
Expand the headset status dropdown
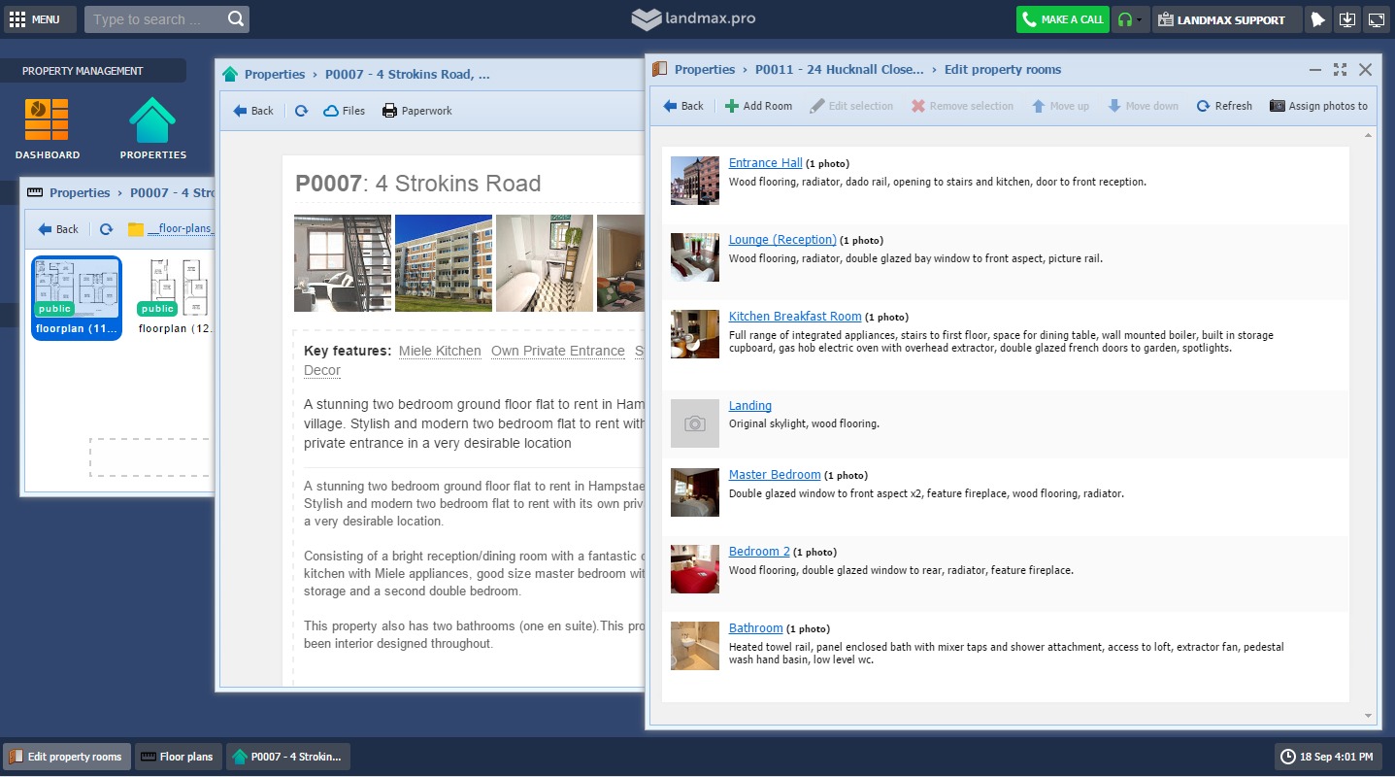click(x=1130, y=19)
